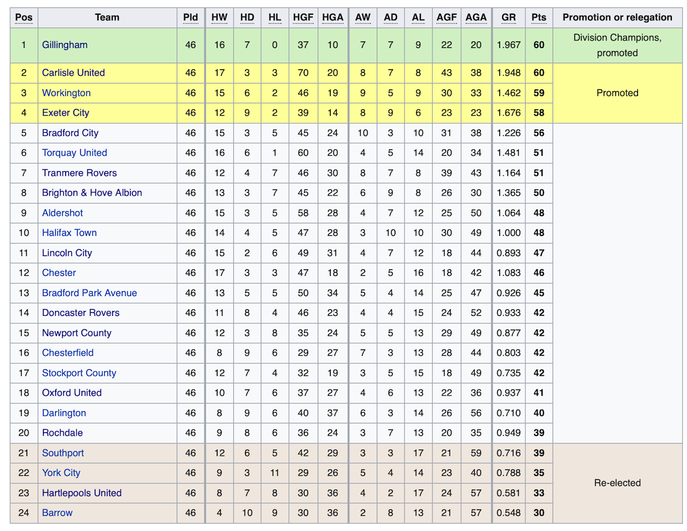687x531 pixels.
Task: Click the Pld column header
Action: [x=190, y=18]
